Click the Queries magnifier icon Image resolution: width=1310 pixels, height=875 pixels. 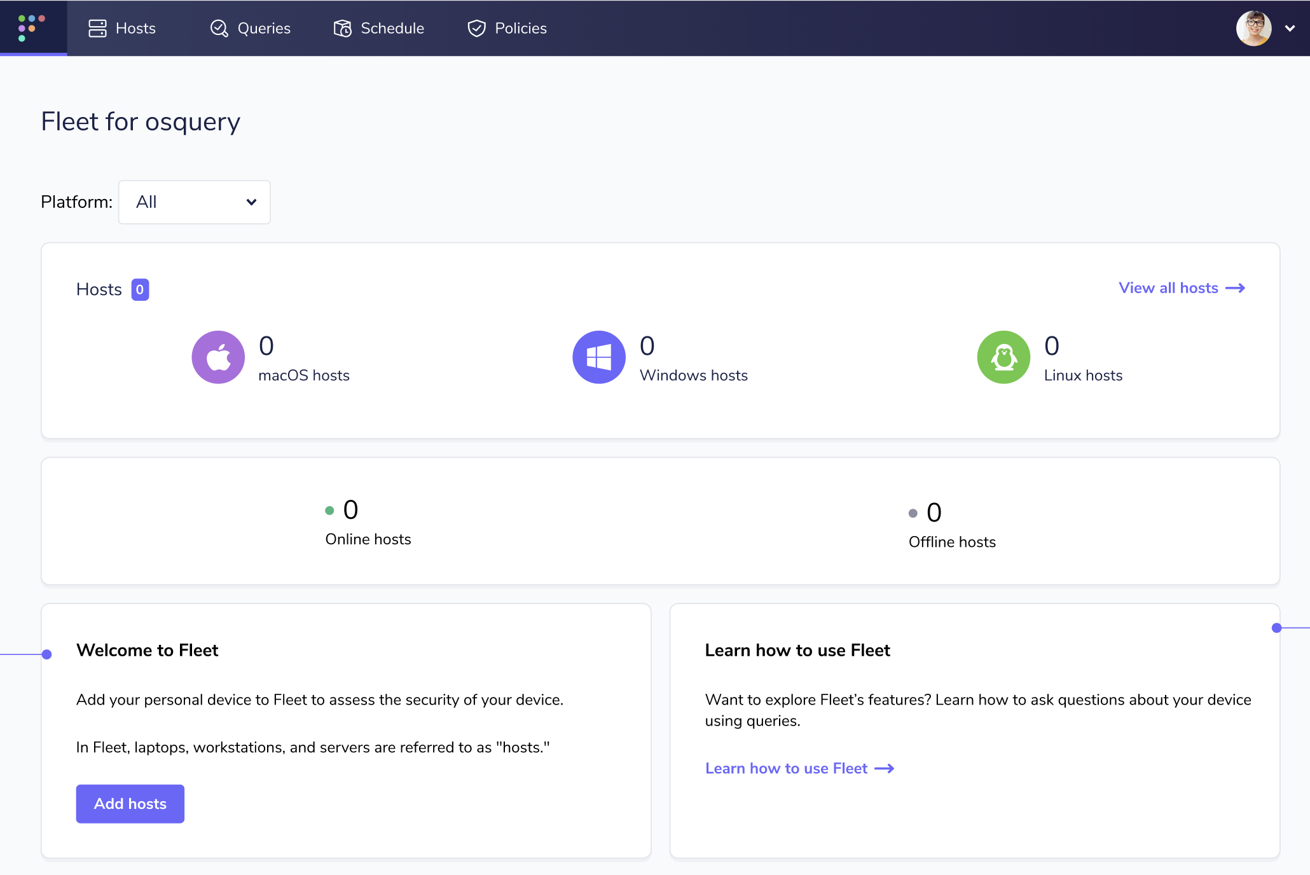click(219, 29)
